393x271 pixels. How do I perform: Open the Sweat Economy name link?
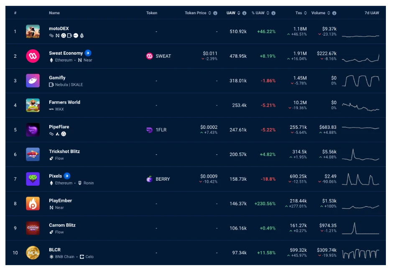(x=66, y=53)
